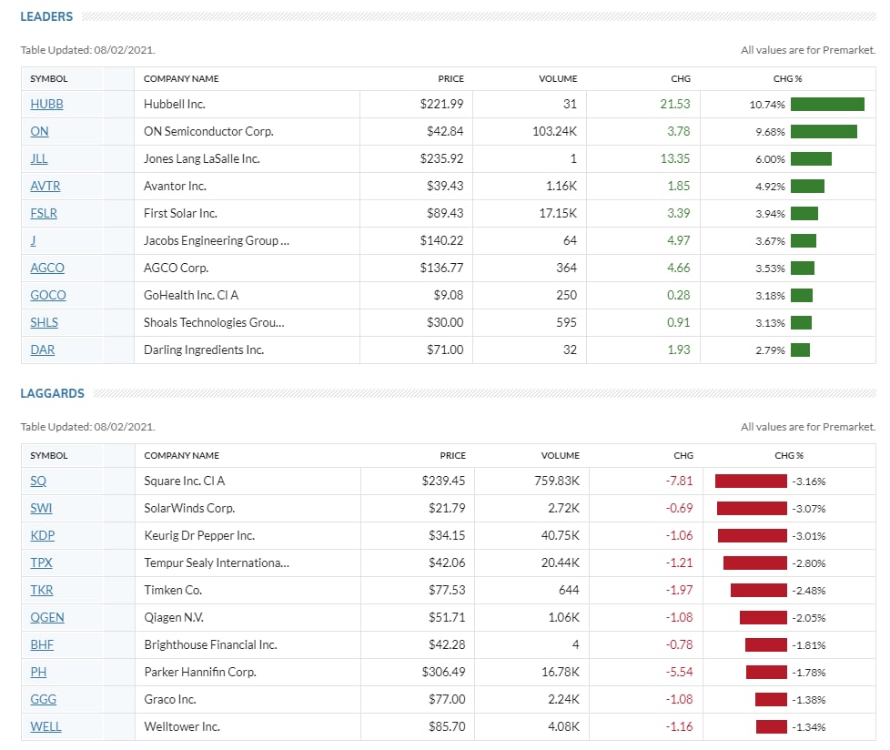
Task: Open the AVTR symbol link
Action: pos(45,186)
